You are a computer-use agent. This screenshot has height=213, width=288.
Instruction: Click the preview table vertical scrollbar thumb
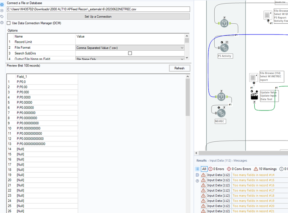pyautogui.click(x=187, y=97)
